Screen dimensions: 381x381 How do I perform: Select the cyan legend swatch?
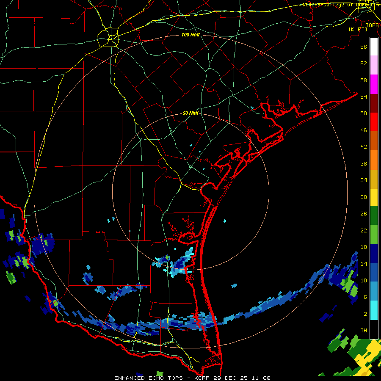(x=374, y=310)
